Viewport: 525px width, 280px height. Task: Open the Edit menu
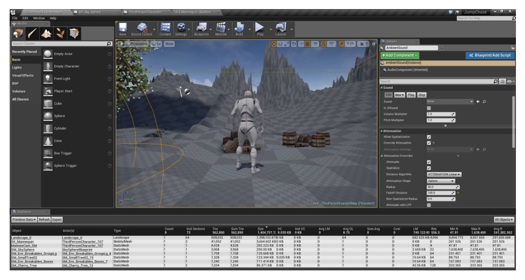25,18
